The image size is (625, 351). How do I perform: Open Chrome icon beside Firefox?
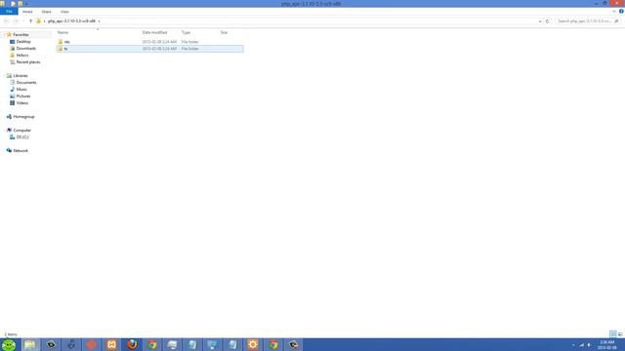click(x=152, y=344)
